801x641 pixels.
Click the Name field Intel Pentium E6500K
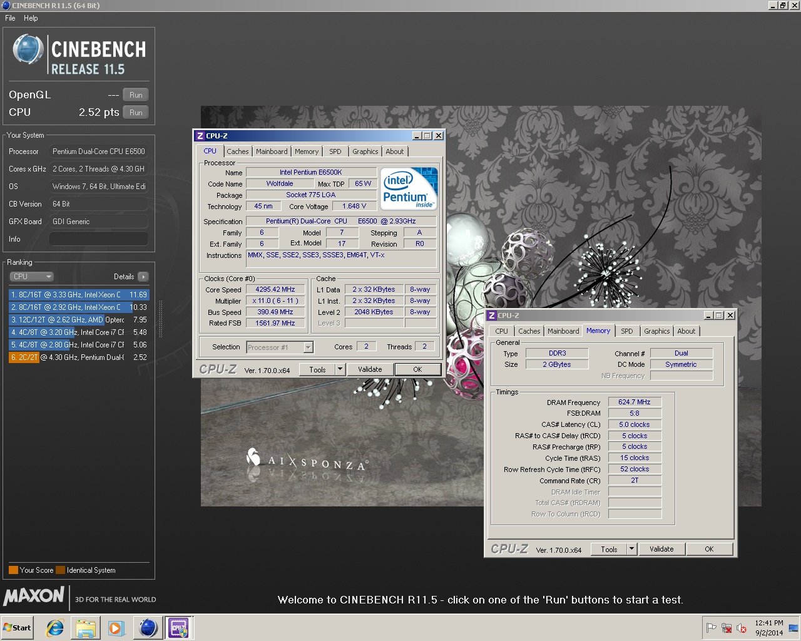pos(311,172)
